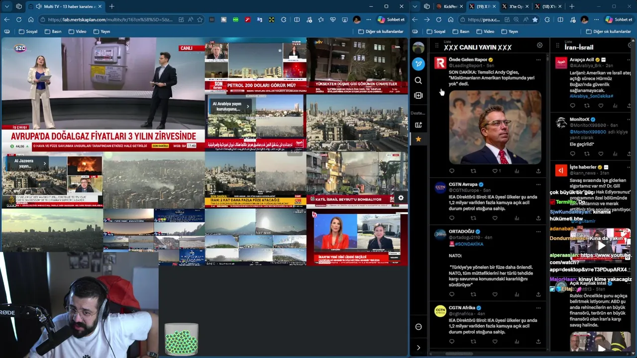Go home in Multi TV window

coord(30,19)
